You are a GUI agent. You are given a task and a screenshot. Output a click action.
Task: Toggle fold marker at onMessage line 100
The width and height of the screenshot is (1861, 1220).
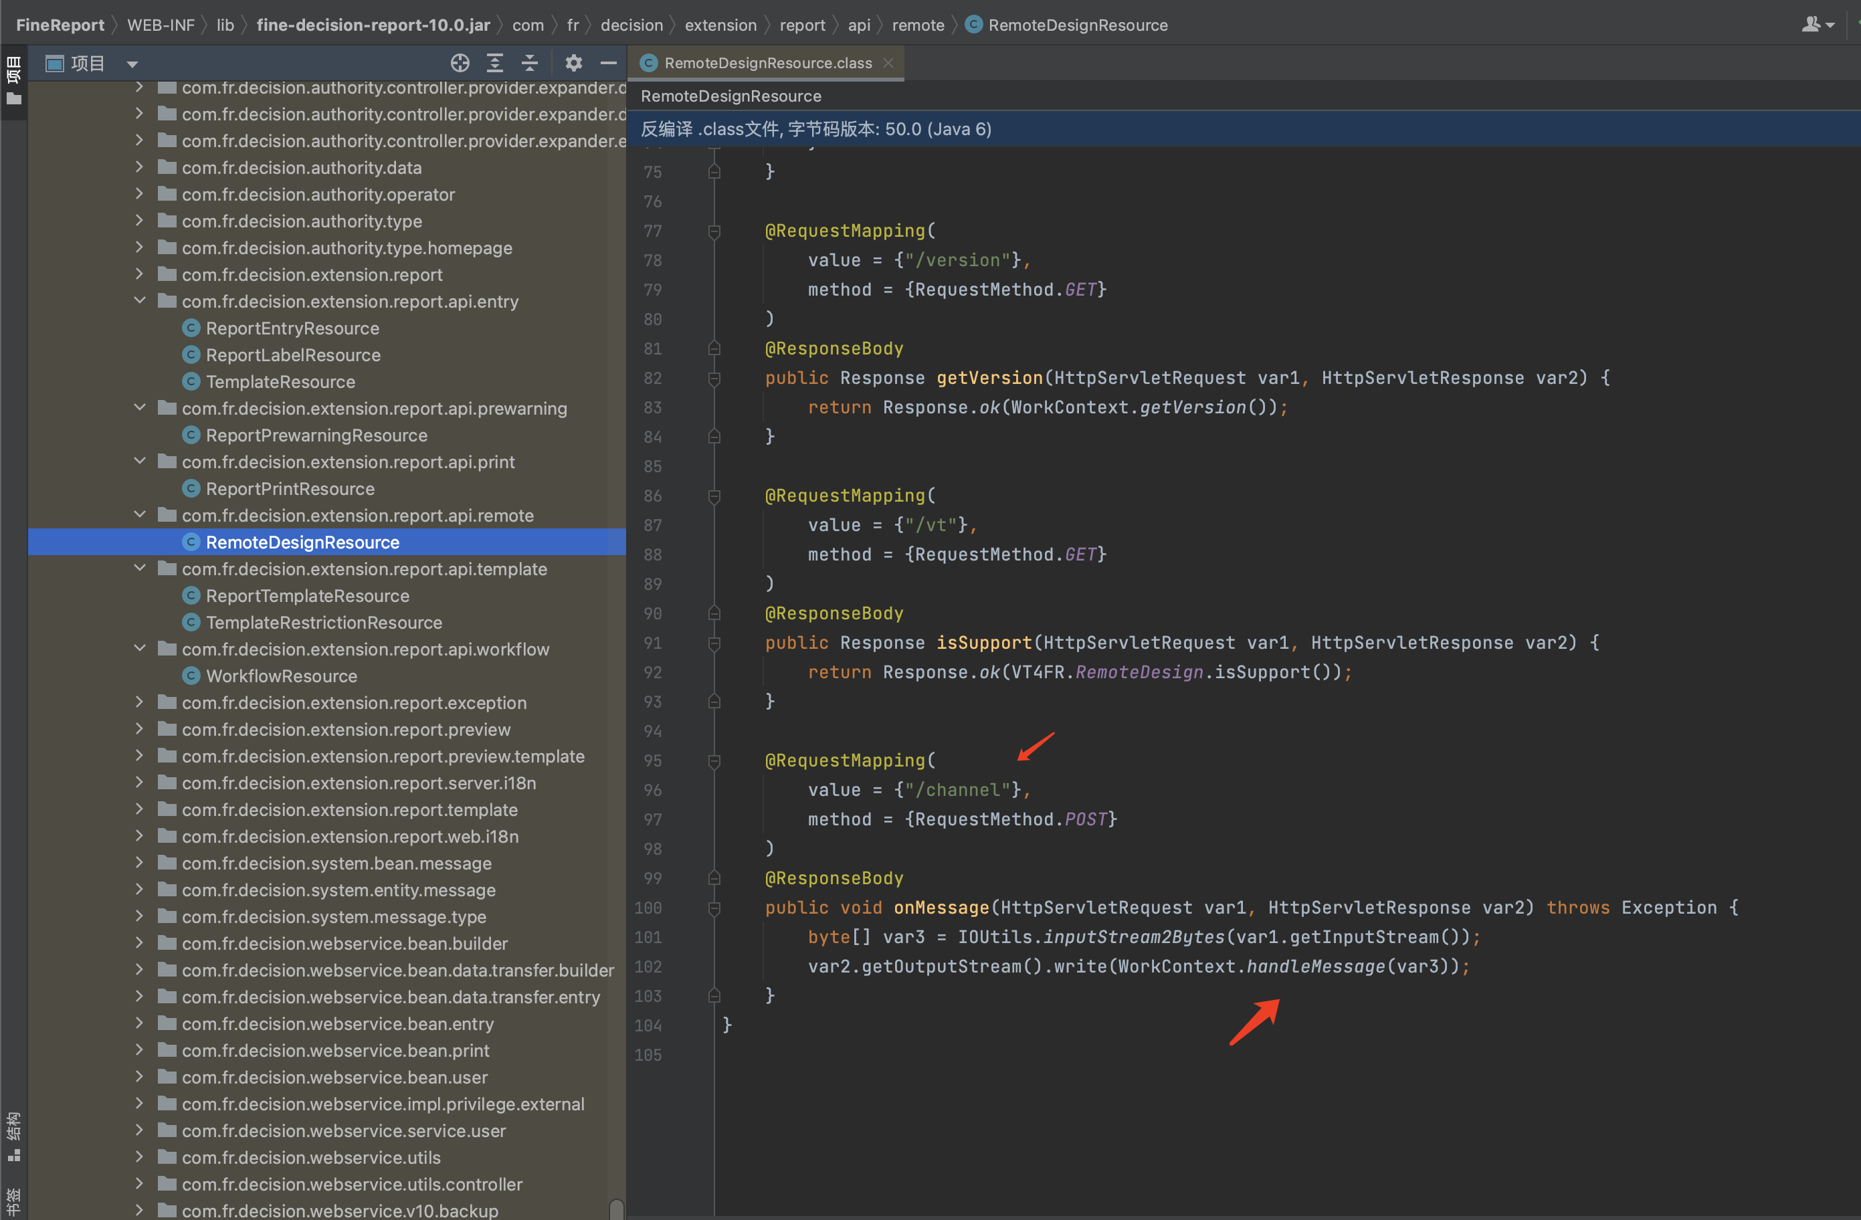[x=714, y=908]
